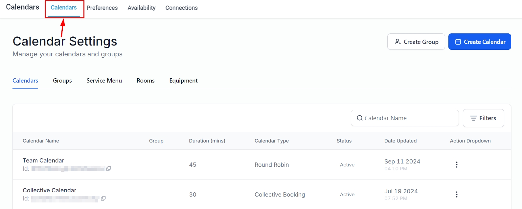The width and height of the screenshot is (522, 209).
Task: Open the Availability tab
Action: (x=142, y=8)
